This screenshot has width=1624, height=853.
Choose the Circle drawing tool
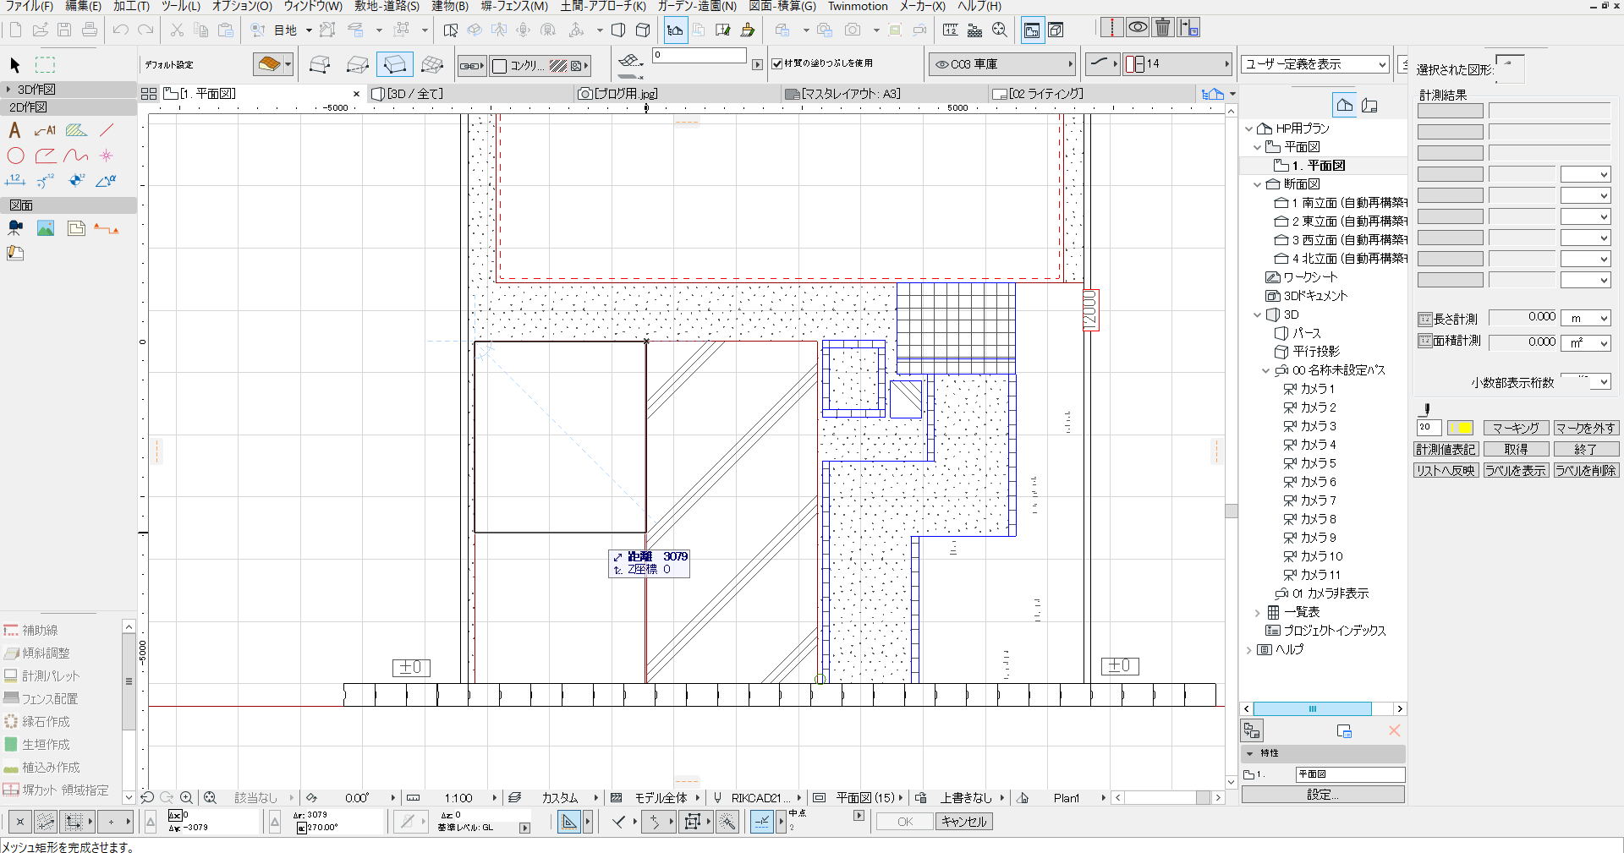point(15,156)
